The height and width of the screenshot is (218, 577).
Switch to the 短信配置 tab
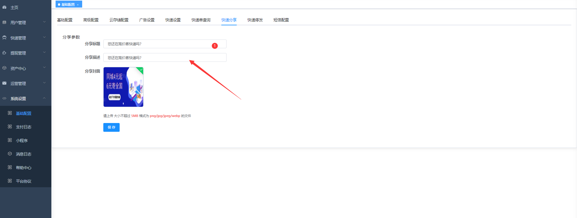coord(281,20)
